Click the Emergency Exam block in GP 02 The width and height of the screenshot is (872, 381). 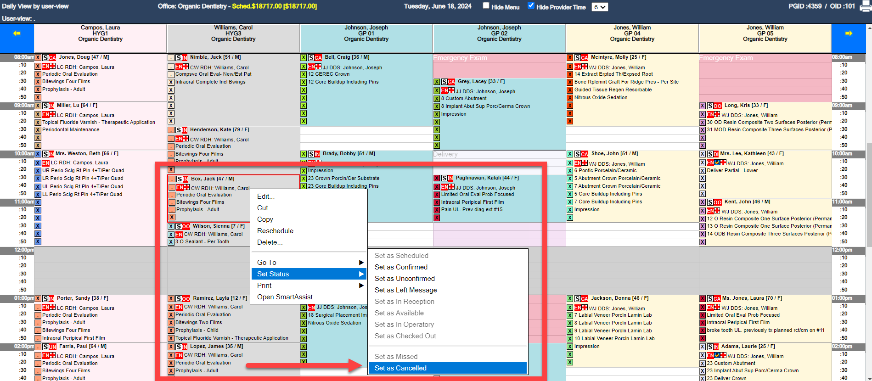click(499, 58)
